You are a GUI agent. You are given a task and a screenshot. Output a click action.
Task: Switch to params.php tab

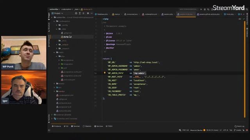168,14
